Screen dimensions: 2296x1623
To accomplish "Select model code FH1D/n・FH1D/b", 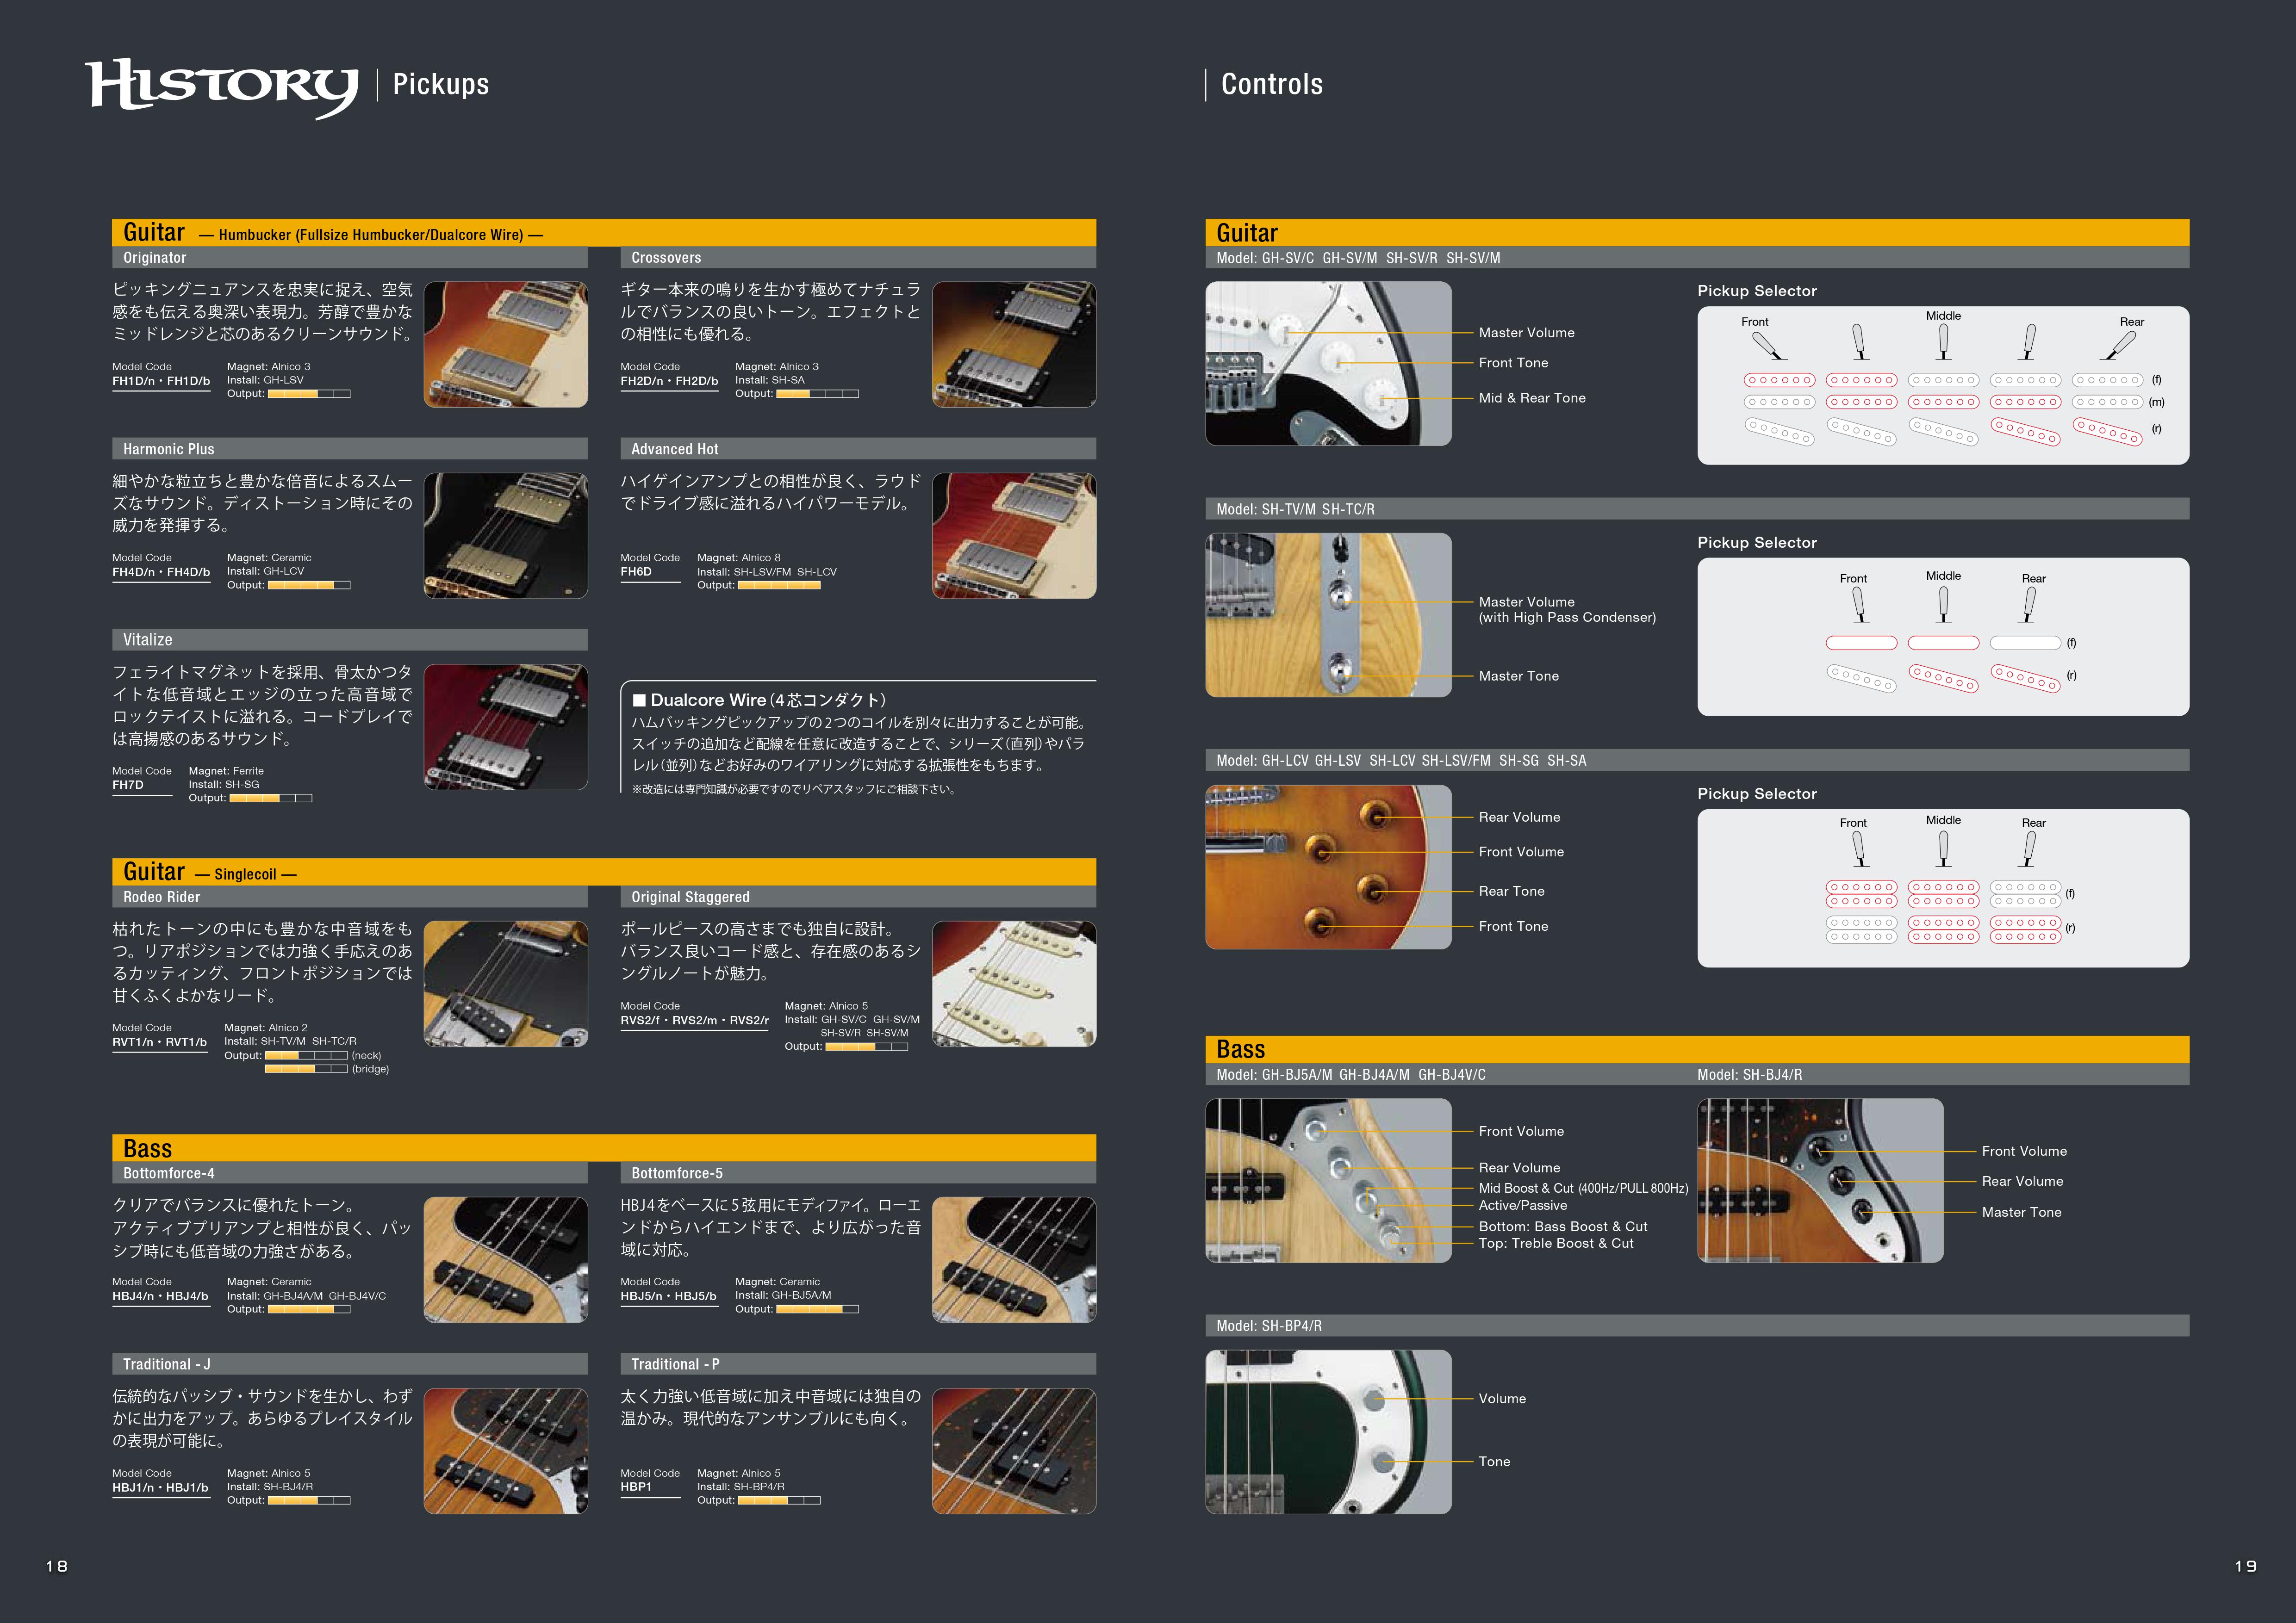I will pos(161,382).
